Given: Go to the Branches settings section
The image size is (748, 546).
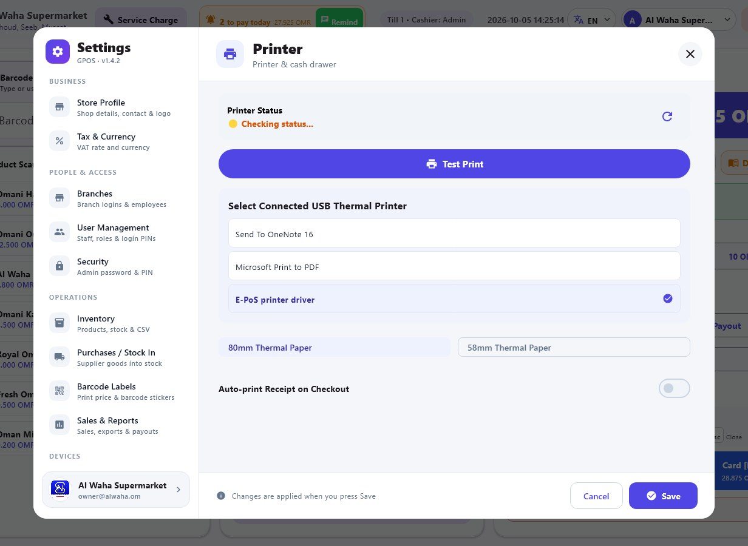Looking at the screenshot, I should click(115, 198).
